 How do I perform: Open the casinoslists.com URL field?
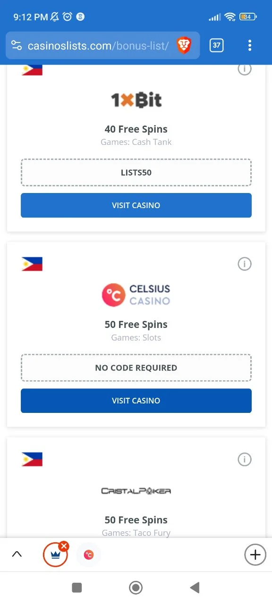98,46
